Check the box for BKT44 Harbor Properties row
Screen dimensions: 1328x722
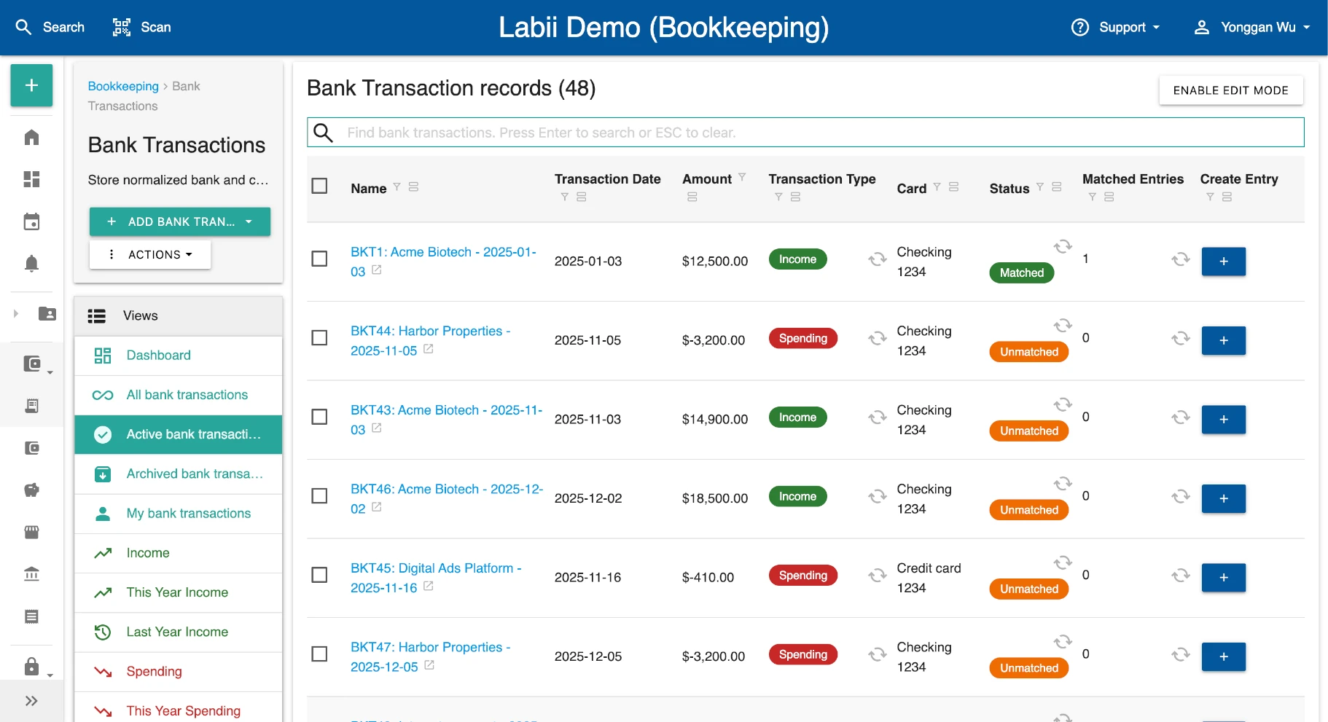[319, 338]
